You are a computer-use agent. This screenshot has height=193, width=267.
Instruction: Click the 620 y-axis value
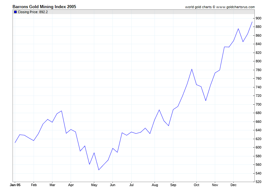[258, 139]
